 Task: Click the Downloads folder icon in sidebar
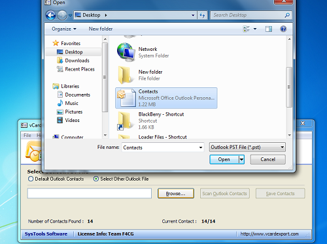tap(60, 60)
